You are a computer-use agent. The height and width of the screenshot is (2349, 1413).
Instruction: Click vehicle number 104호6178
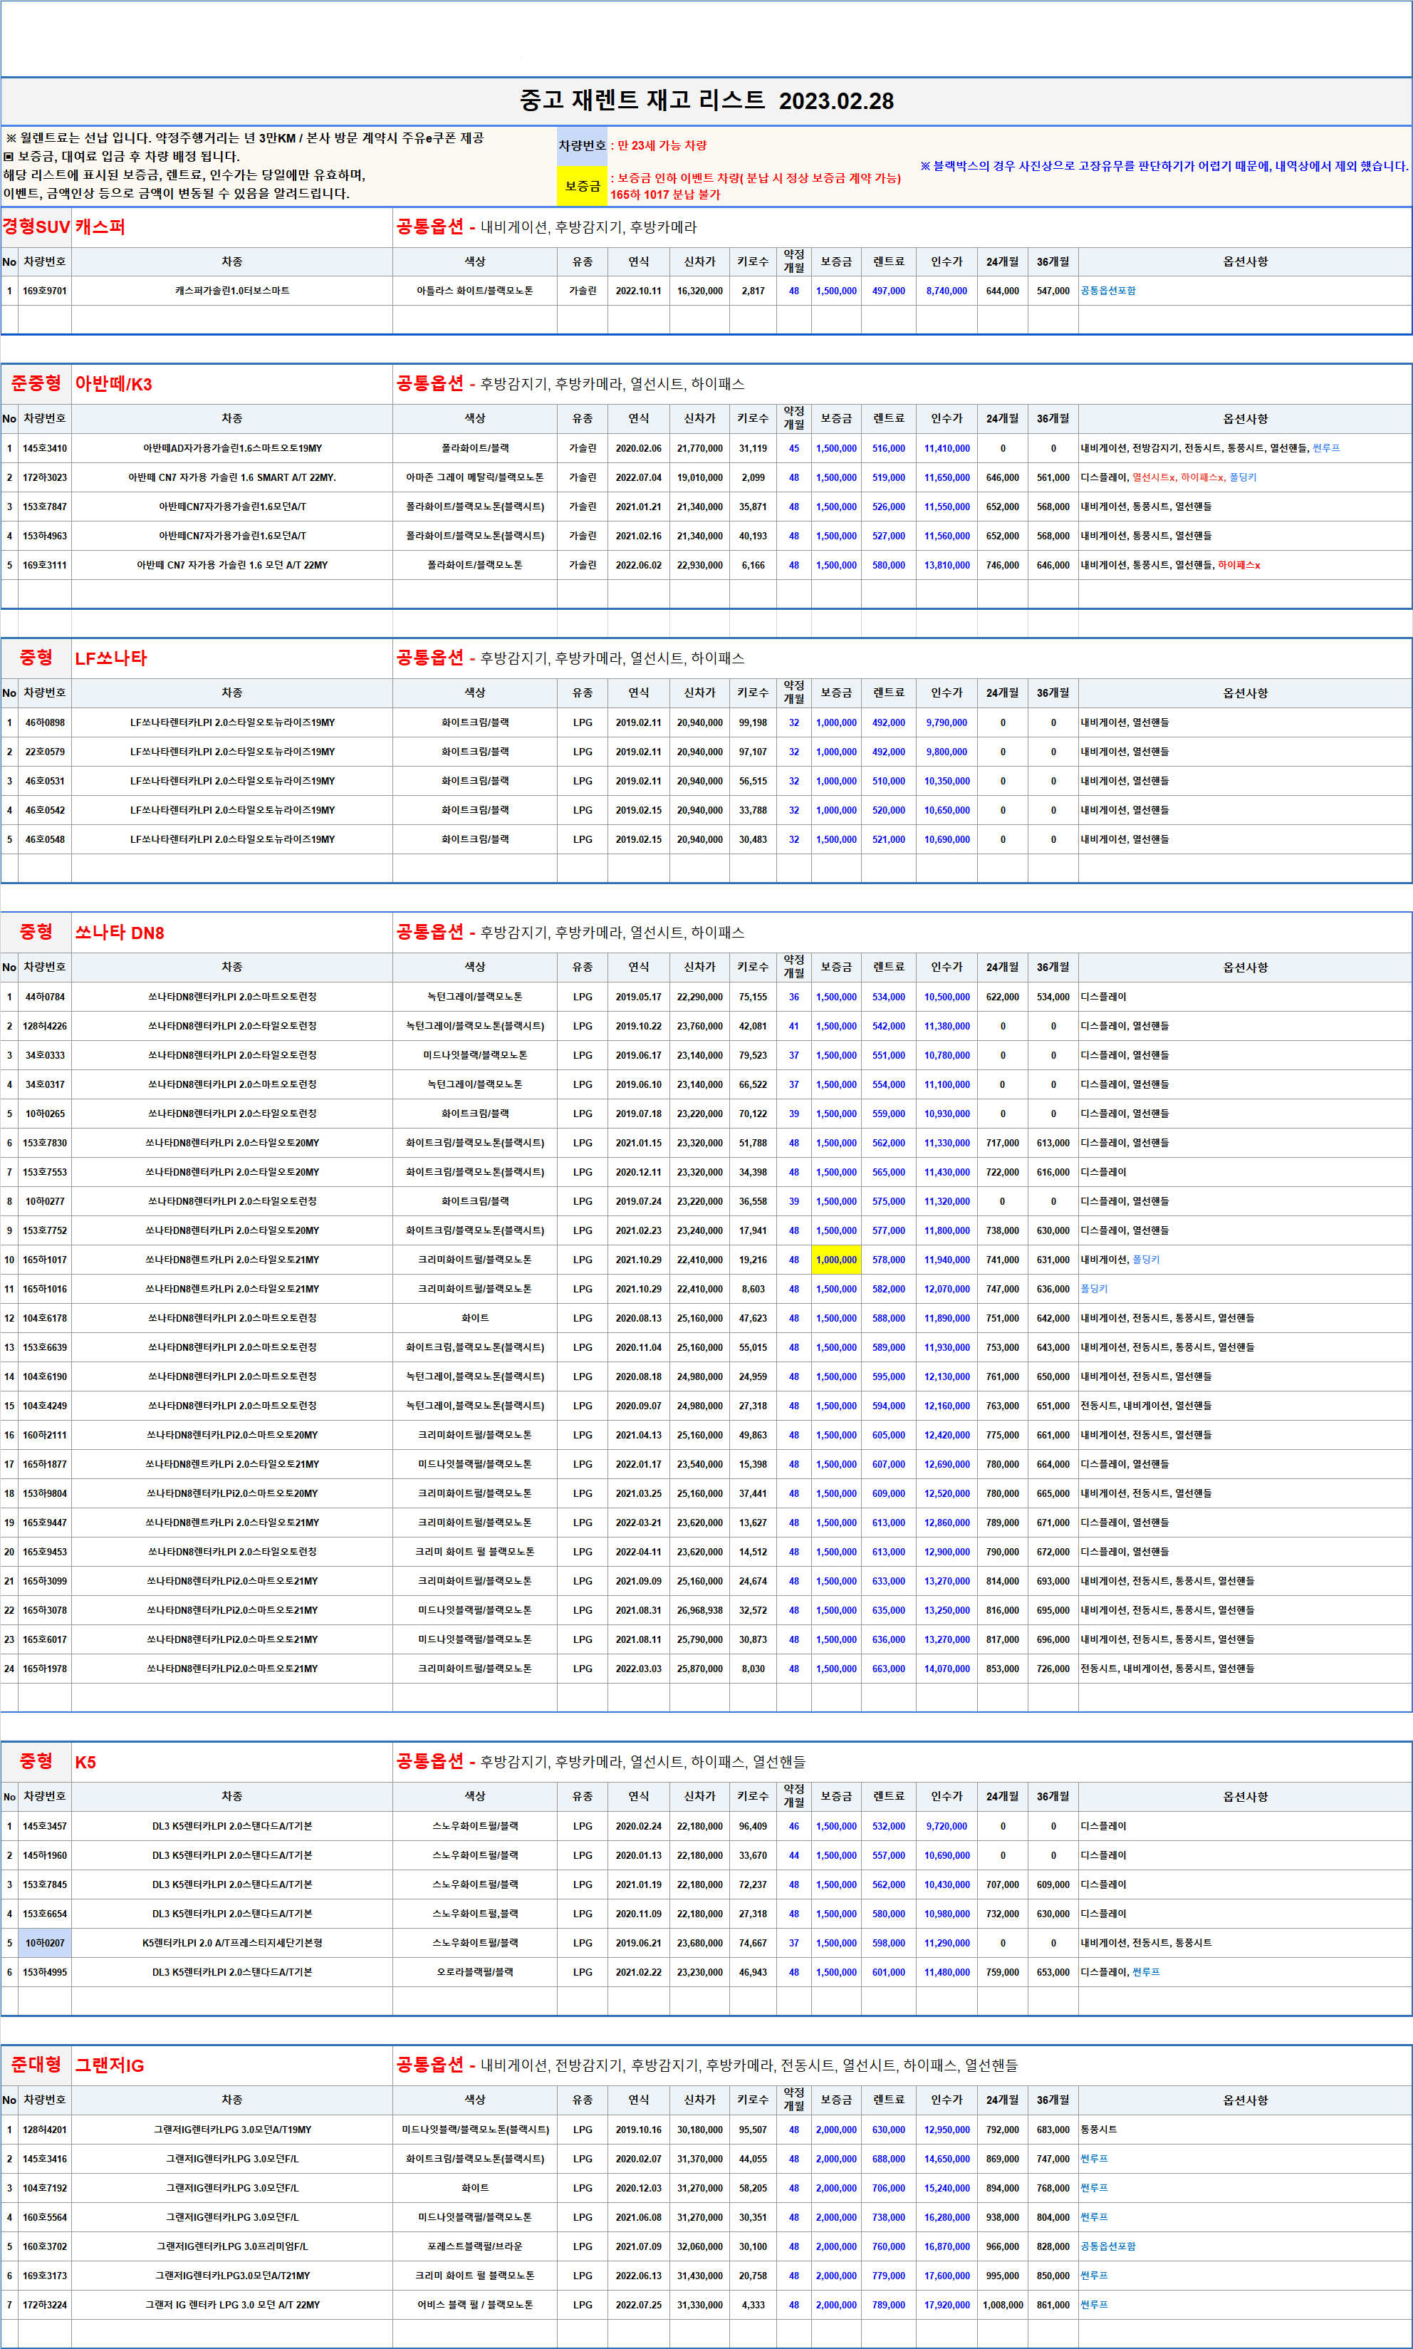pos(45,1318)
